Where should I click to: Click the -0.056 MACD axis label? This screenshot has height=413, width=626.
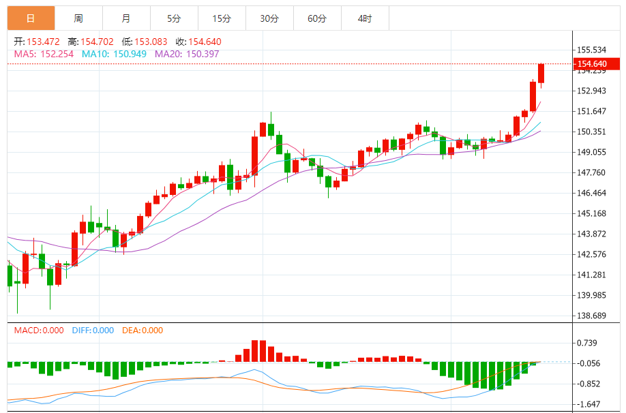click(x=588, y=363)
